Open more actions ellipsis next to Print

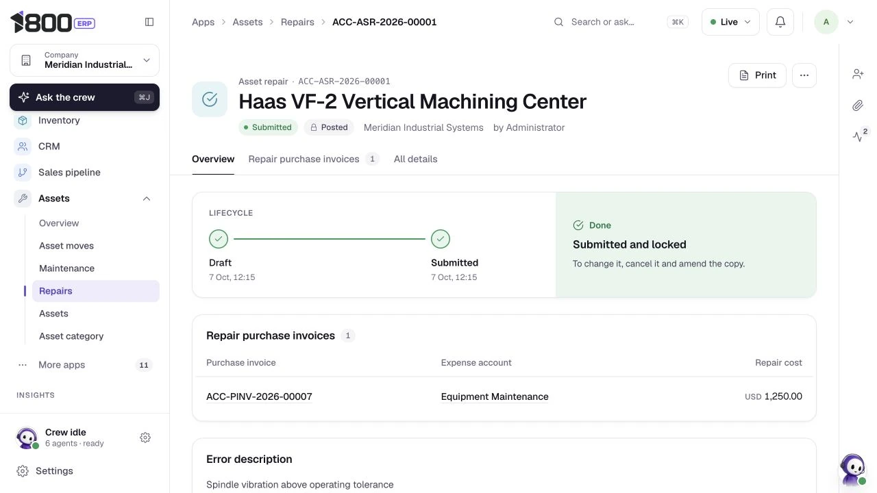[x=804, y=75]
